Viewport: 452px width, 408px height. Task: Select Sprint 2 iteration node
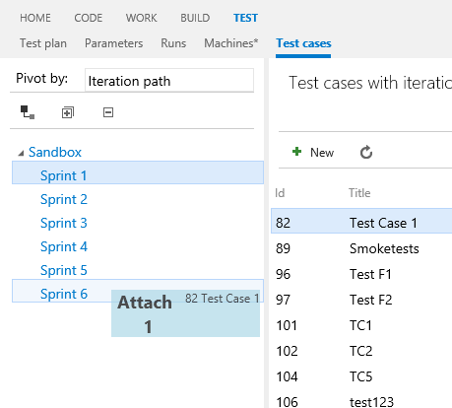click(x=64, y=199)
